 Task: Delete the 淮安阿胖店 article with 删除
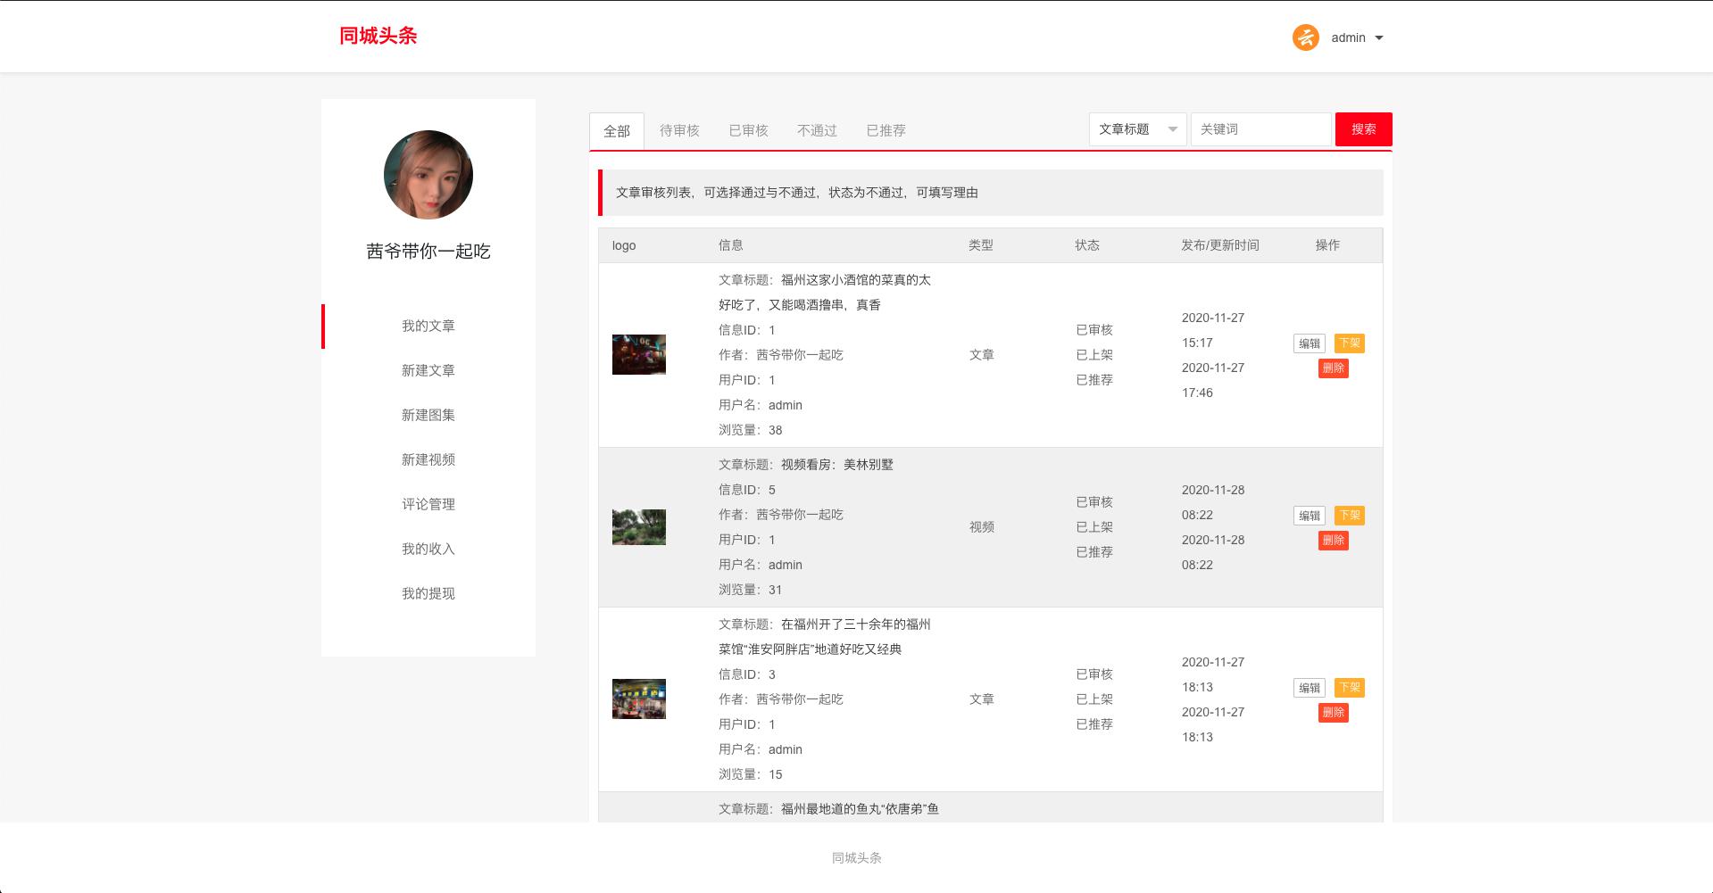click(1333, 713)
